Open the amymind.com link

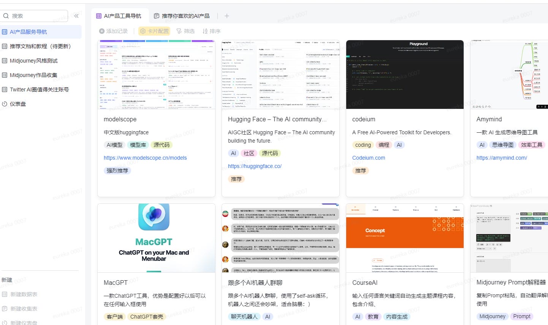point(502,158)
